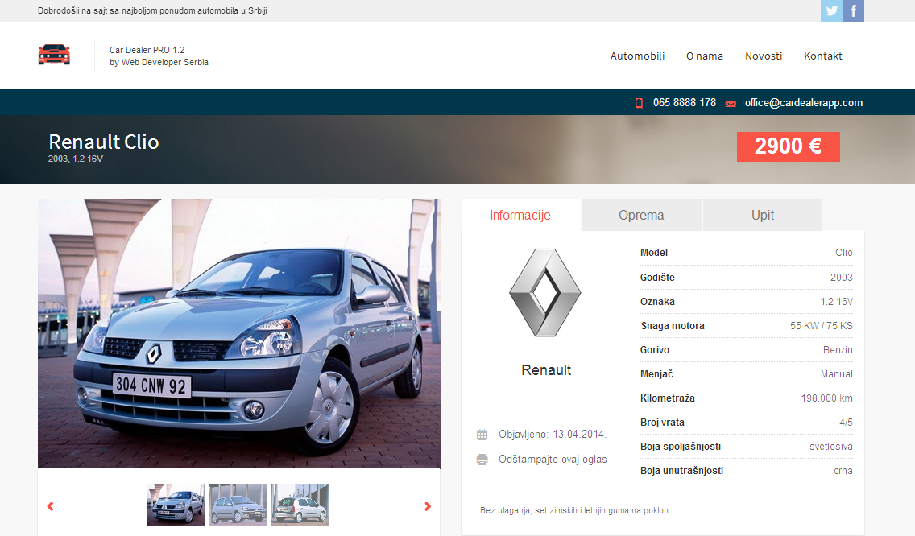Screen dimensions: 915x536
Task: Click the Model label in the spec list
Action: coord(653,253)
